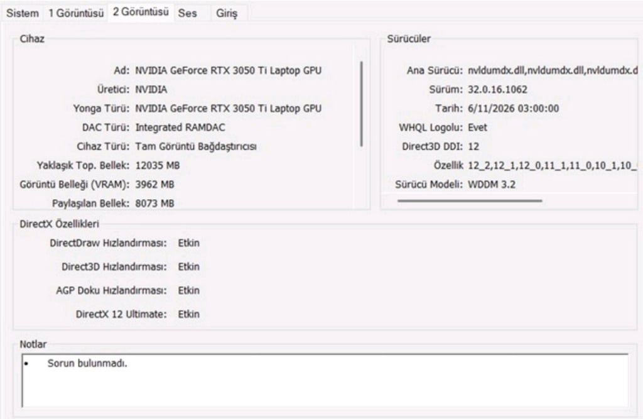Click the '8073 MB' shared memory value
643x419 pixels.
[x=154, y=203]
